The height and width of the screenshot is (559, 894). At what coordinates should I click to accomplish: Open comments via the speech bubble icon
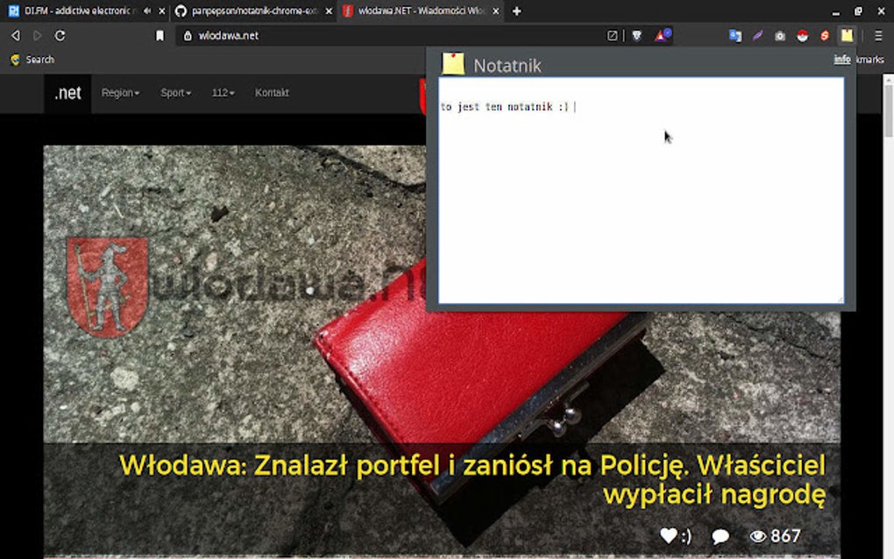tap(719, 534)
